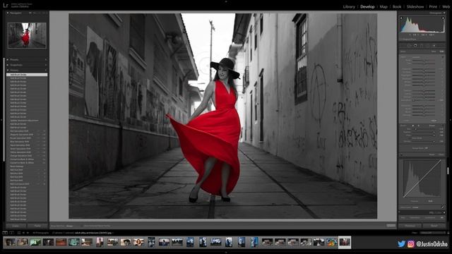Switch to the Library module
This screenshot has width=452, height=254.
click(x=349, y=6)
